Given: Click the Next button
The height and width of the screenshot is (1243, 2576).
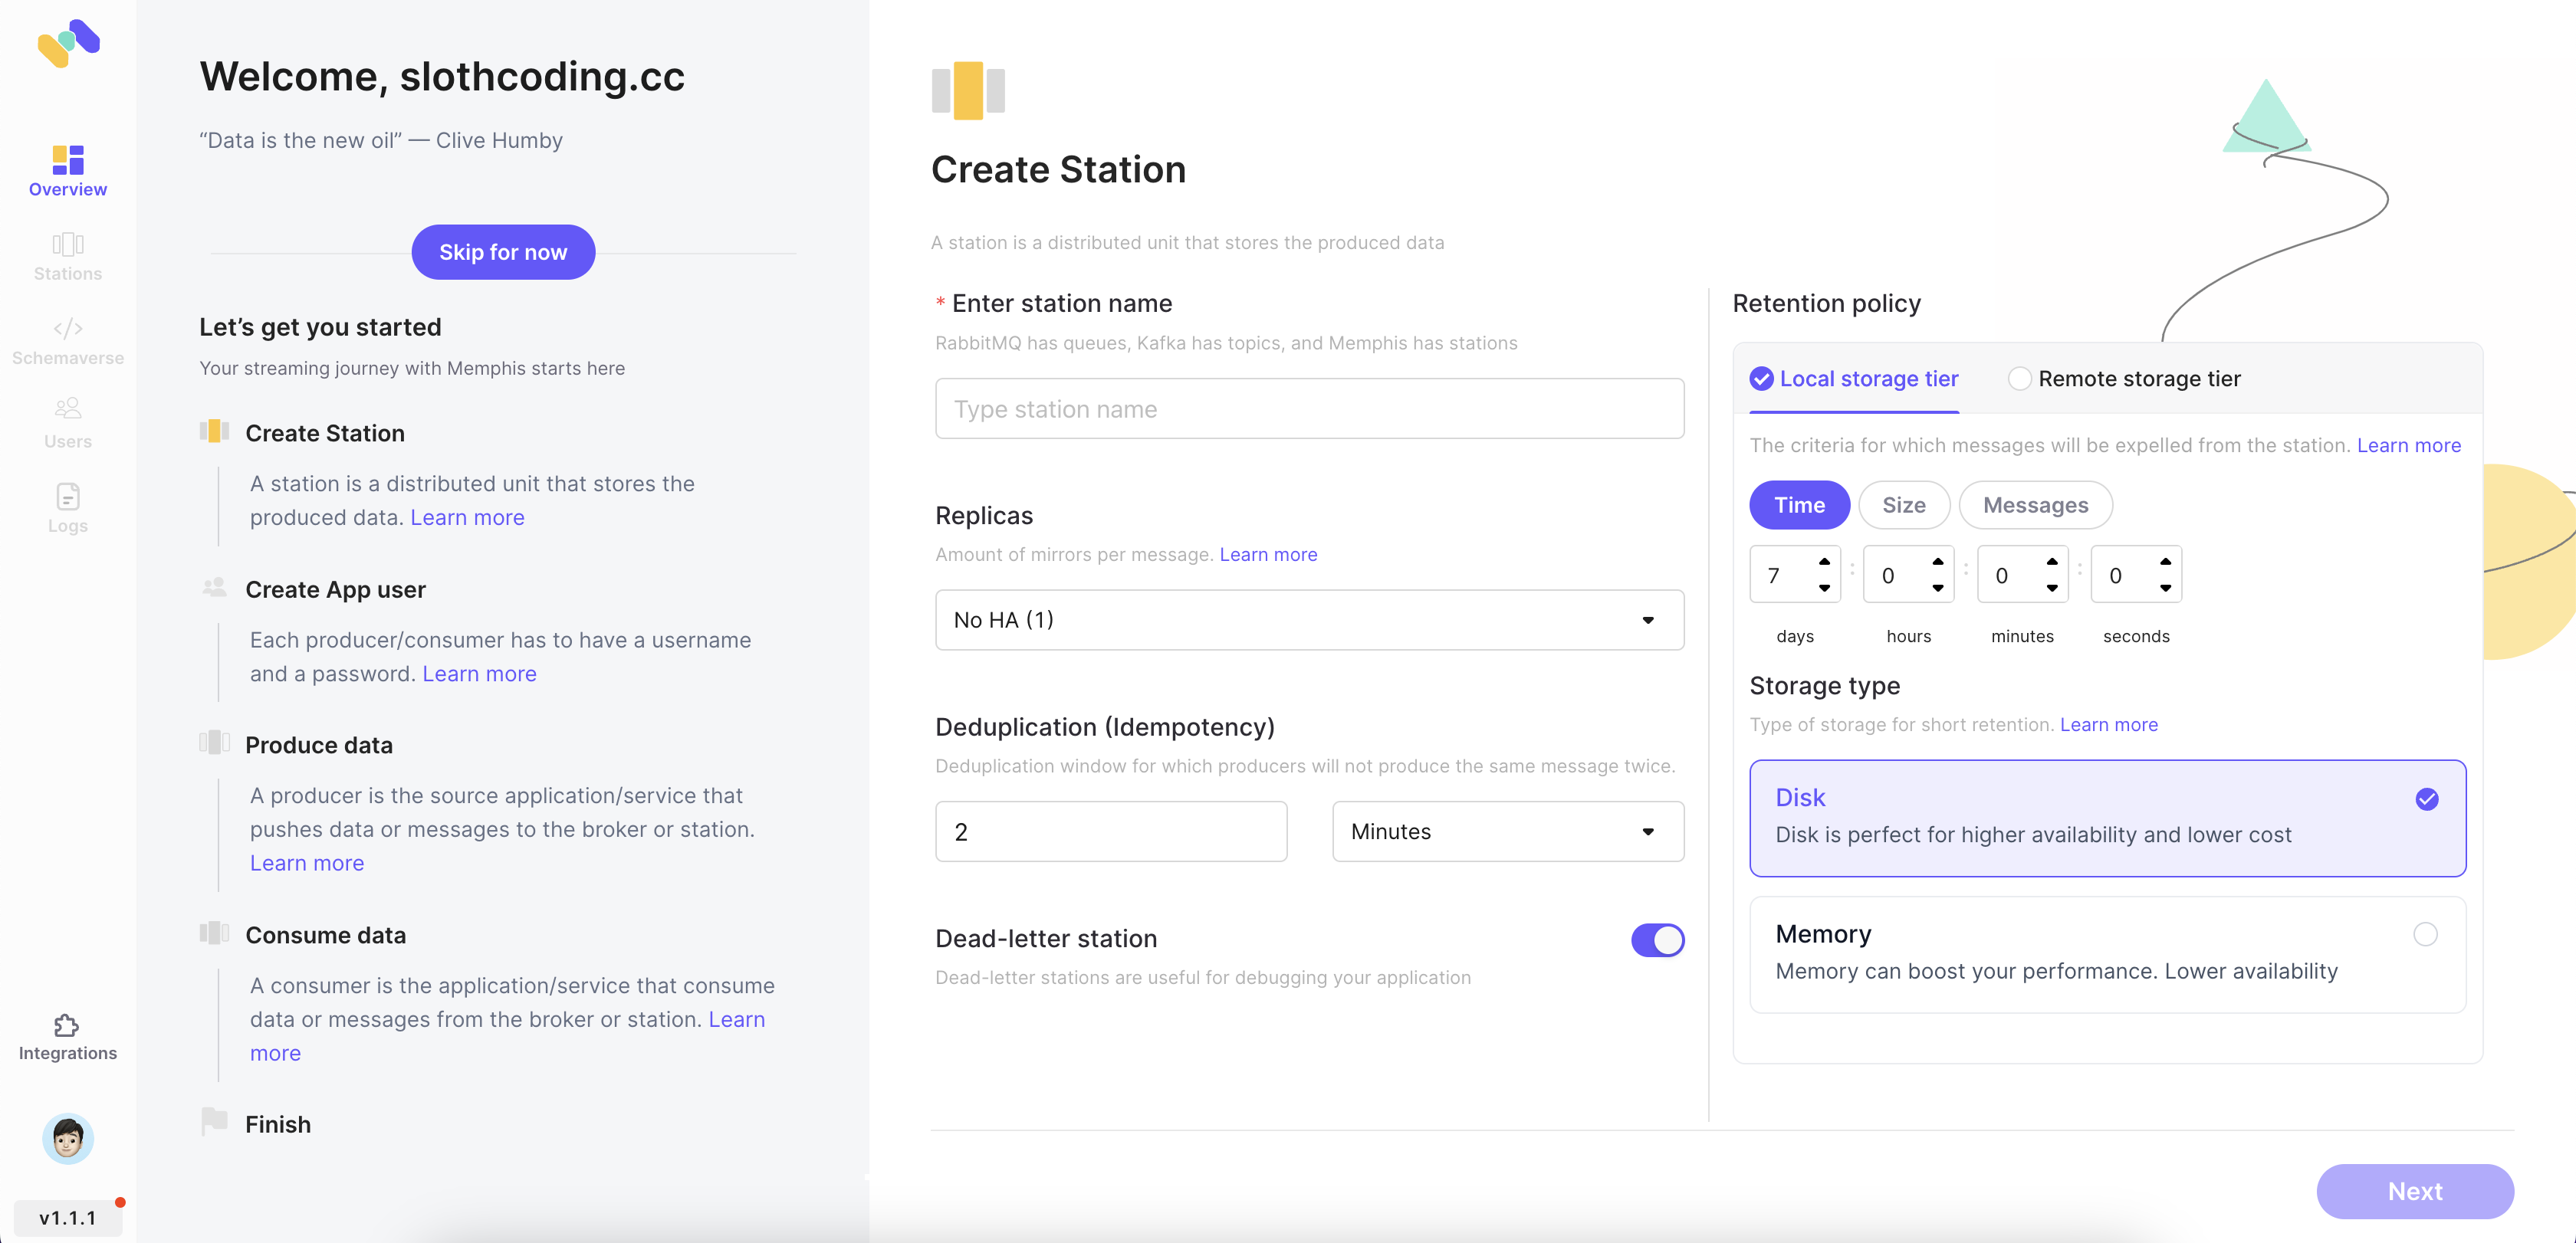Looking at the screenshot, I should [x=2415, y=1191].
